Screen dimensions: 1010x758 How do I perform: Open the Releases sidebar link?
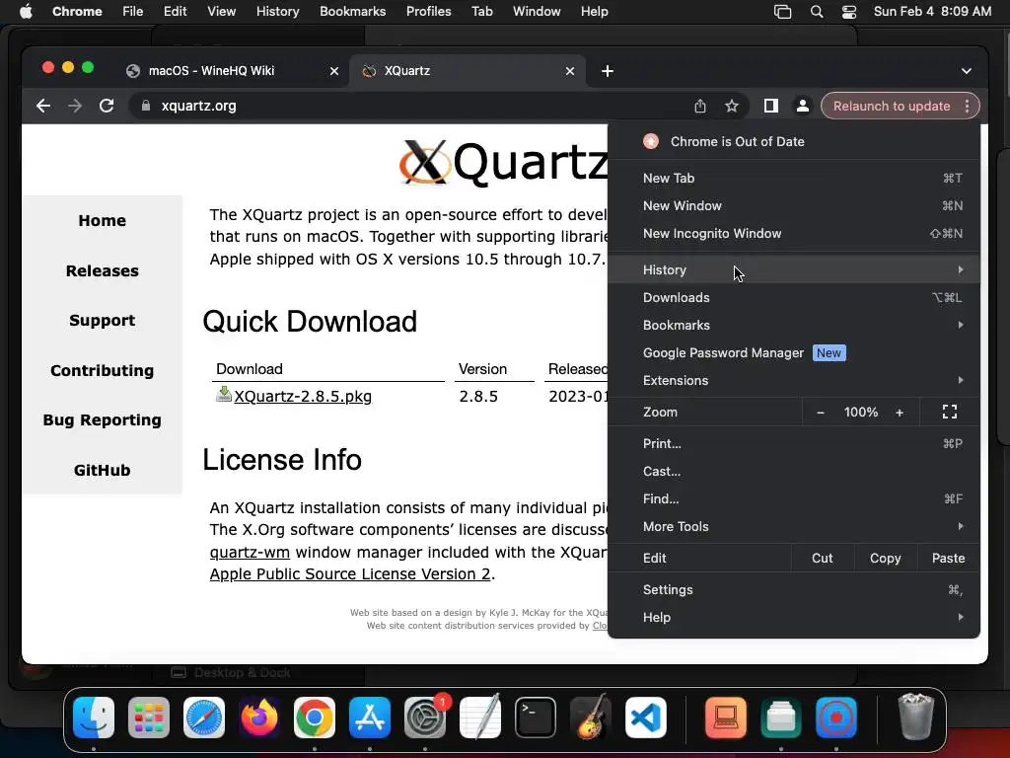[103, 270]
